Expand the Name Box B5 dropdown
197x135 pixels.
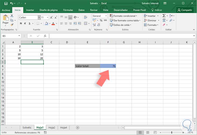19,36
